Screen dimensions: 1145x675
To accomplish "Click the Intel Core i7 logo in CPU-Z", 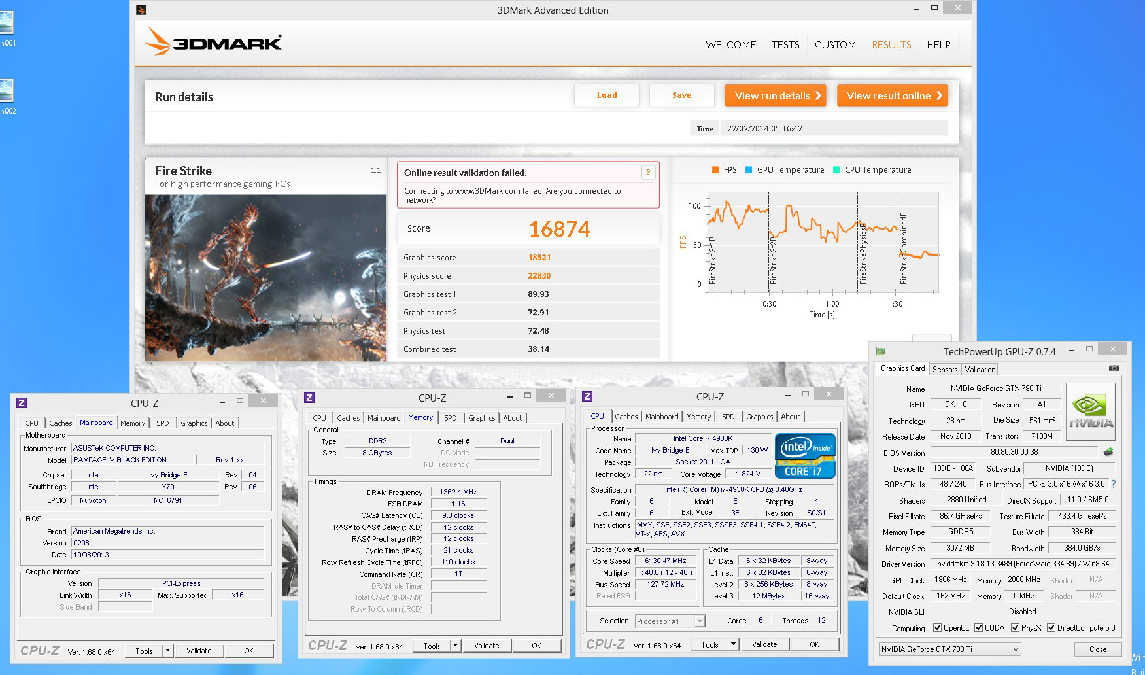I will [805, 456].
